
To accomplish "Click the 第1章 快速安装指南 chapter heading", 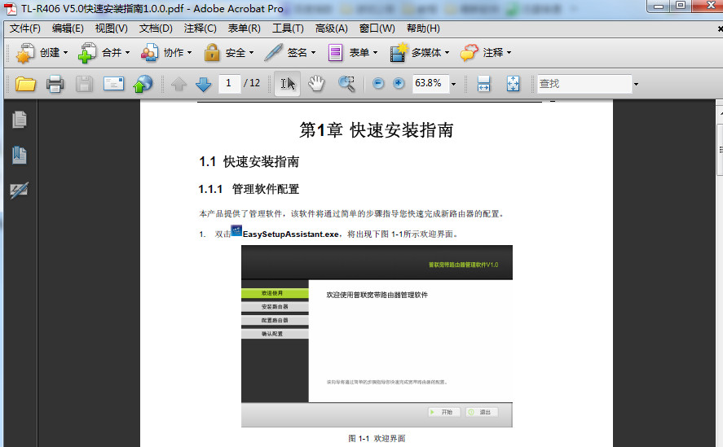I will tap(377, 130).
